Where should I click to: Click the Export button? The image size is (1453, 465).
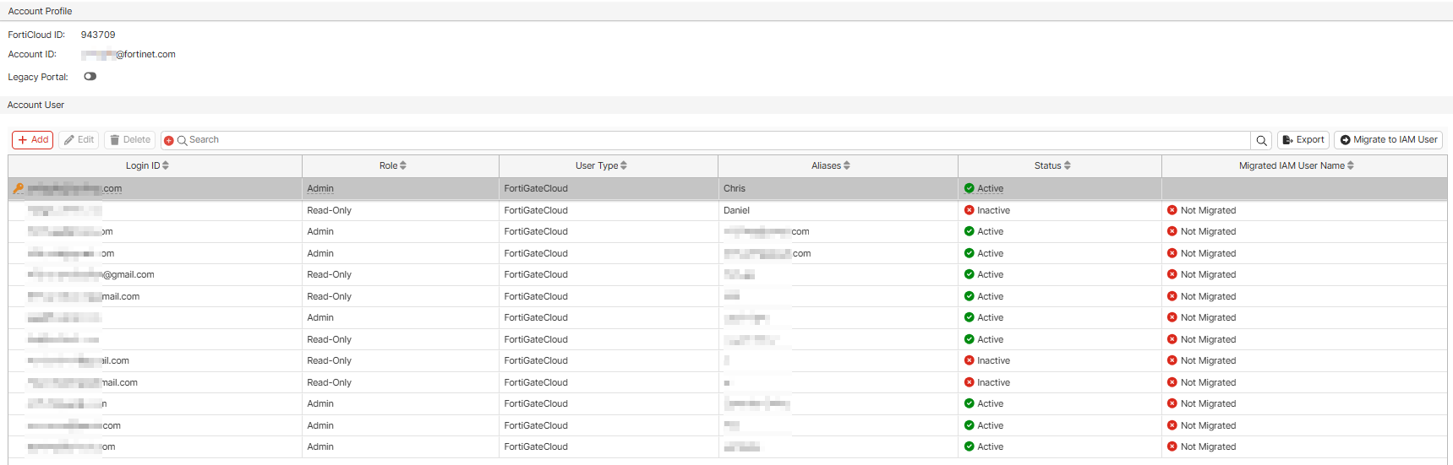click(x=1303, y=140)
